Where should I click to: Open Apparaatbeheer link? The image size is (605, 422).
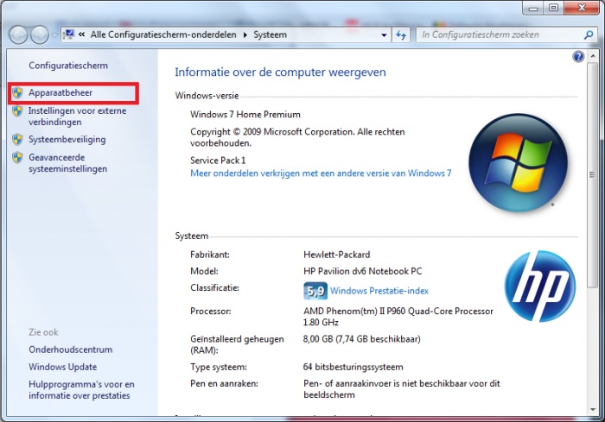point(60,93)
